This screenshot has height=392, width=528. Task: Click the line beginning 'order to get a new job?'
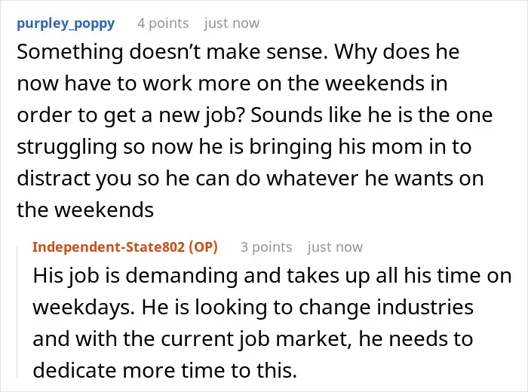tap(255, 115)
